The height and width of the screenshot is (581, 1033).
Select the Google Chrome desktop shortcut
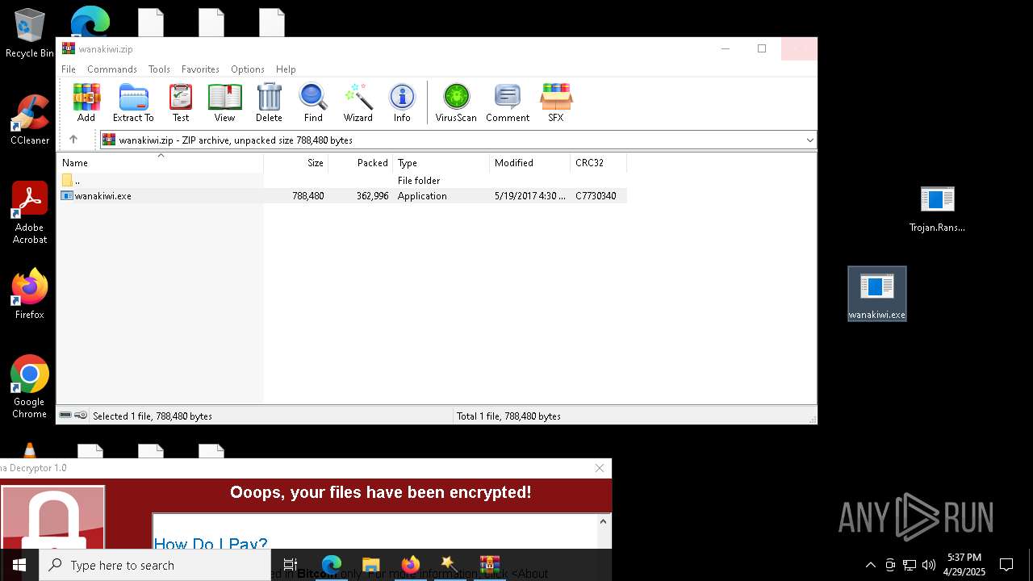click(30, 387)
